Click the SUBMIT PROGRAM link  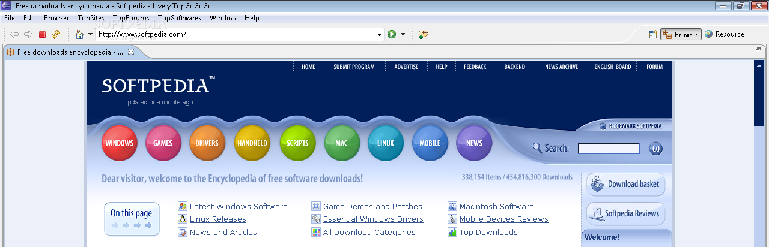(x=354, y=67)
